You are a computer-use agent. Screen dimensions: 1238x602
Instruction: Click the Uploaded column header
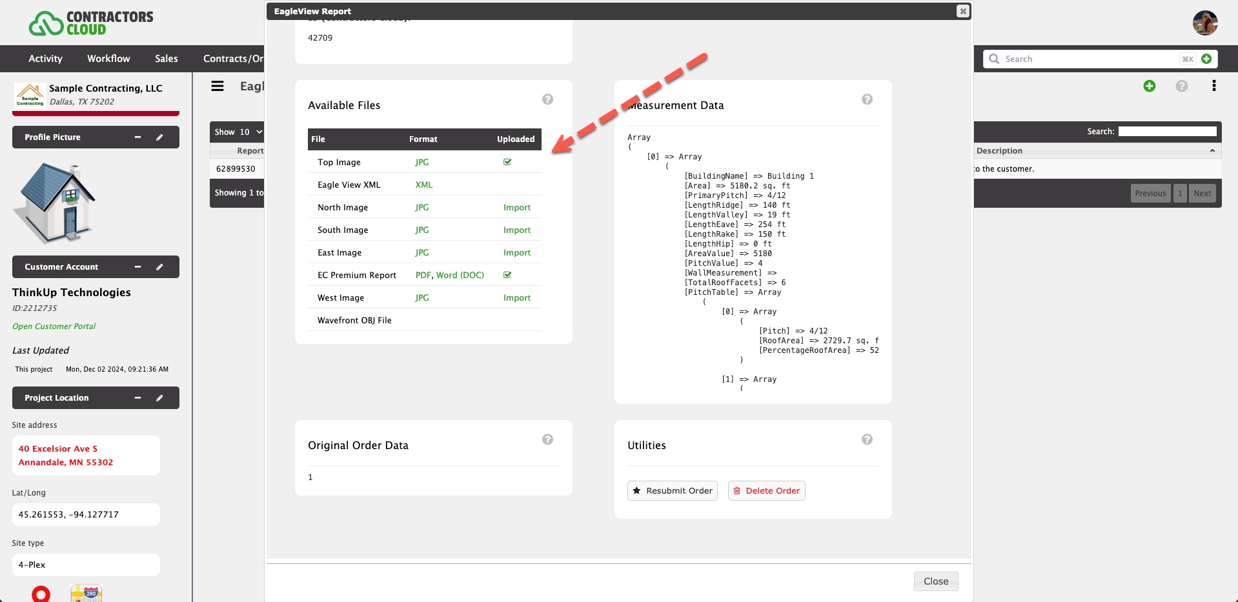click(516, 139)
